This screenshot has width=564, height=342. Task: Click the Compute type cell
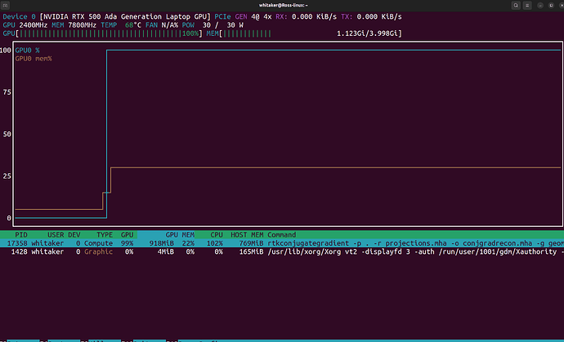(99, 243)
